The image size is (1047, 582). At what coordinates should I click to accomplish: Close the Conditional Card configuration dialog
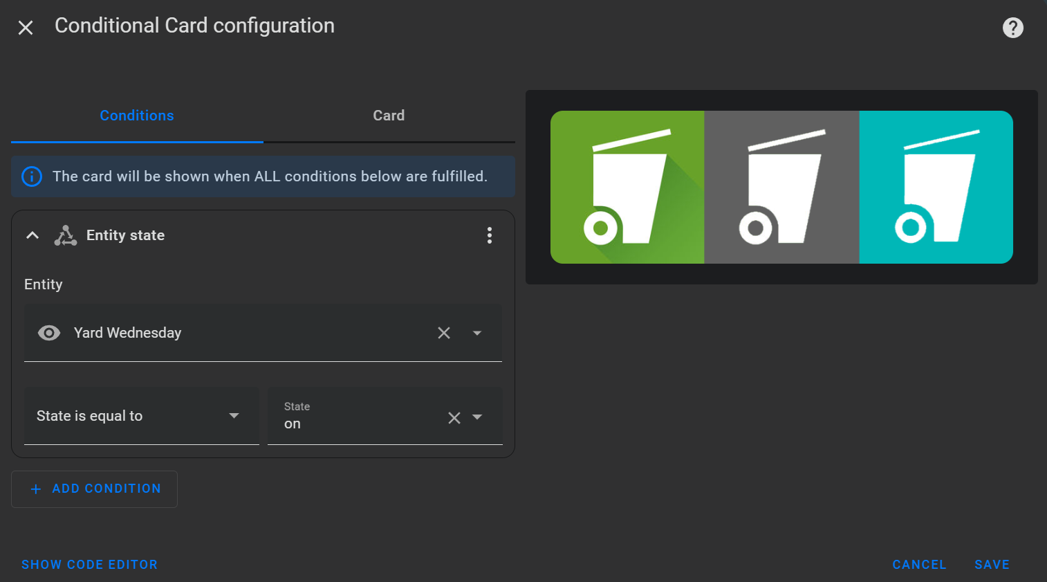(x=26, y=28)
